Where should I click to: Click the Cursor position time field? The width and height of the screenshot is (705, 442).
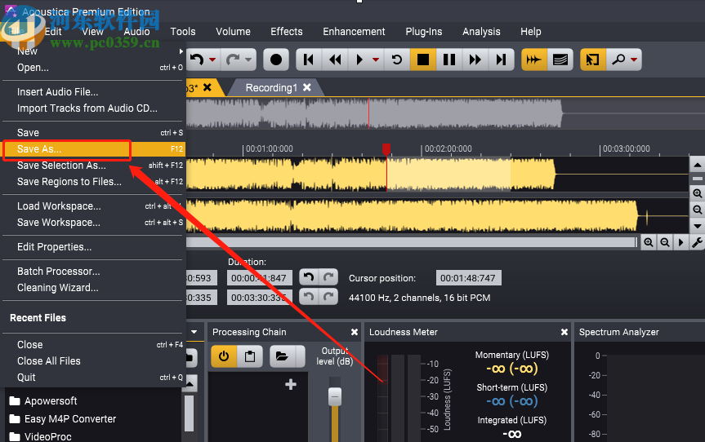click(x=468, y=278)
